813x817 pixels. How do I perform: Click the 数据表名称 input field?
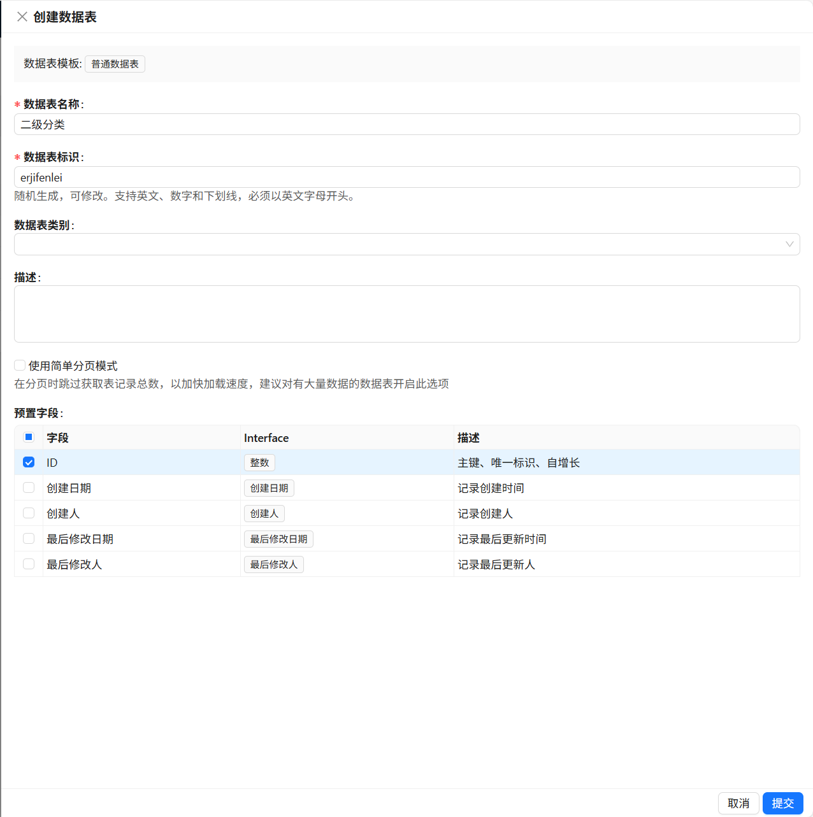pos(406,124)
